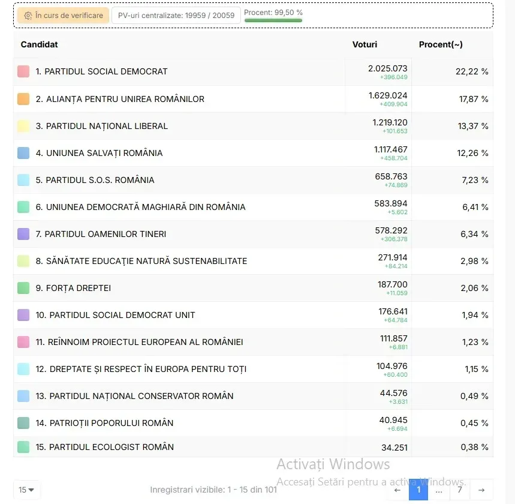Click the percentage 2,98 %

pos(474,261)
